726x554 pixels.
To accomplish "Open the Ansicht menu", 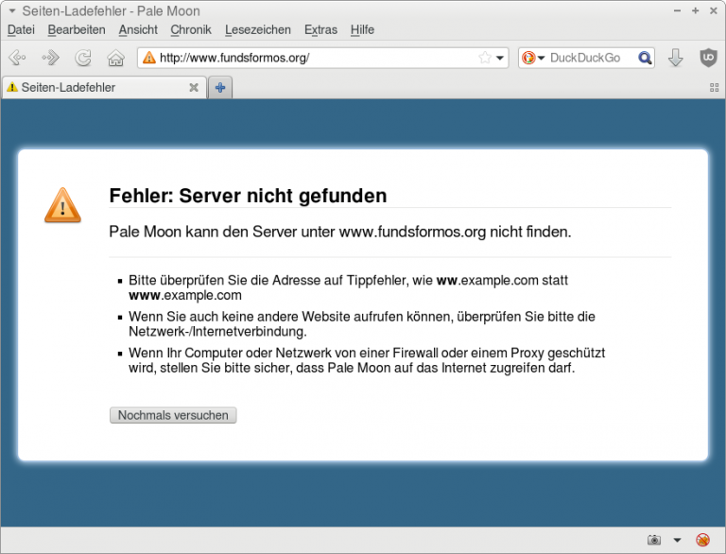I will (x=138, y=29).
